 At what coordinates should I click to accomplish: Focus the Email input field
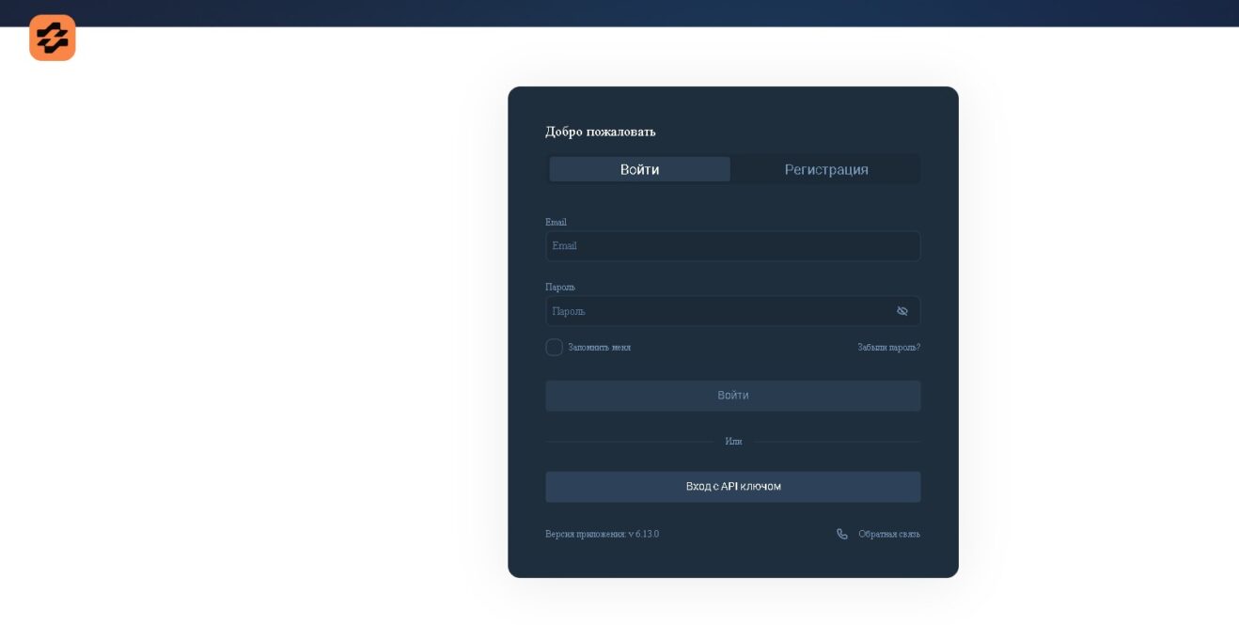click(732, 246)
